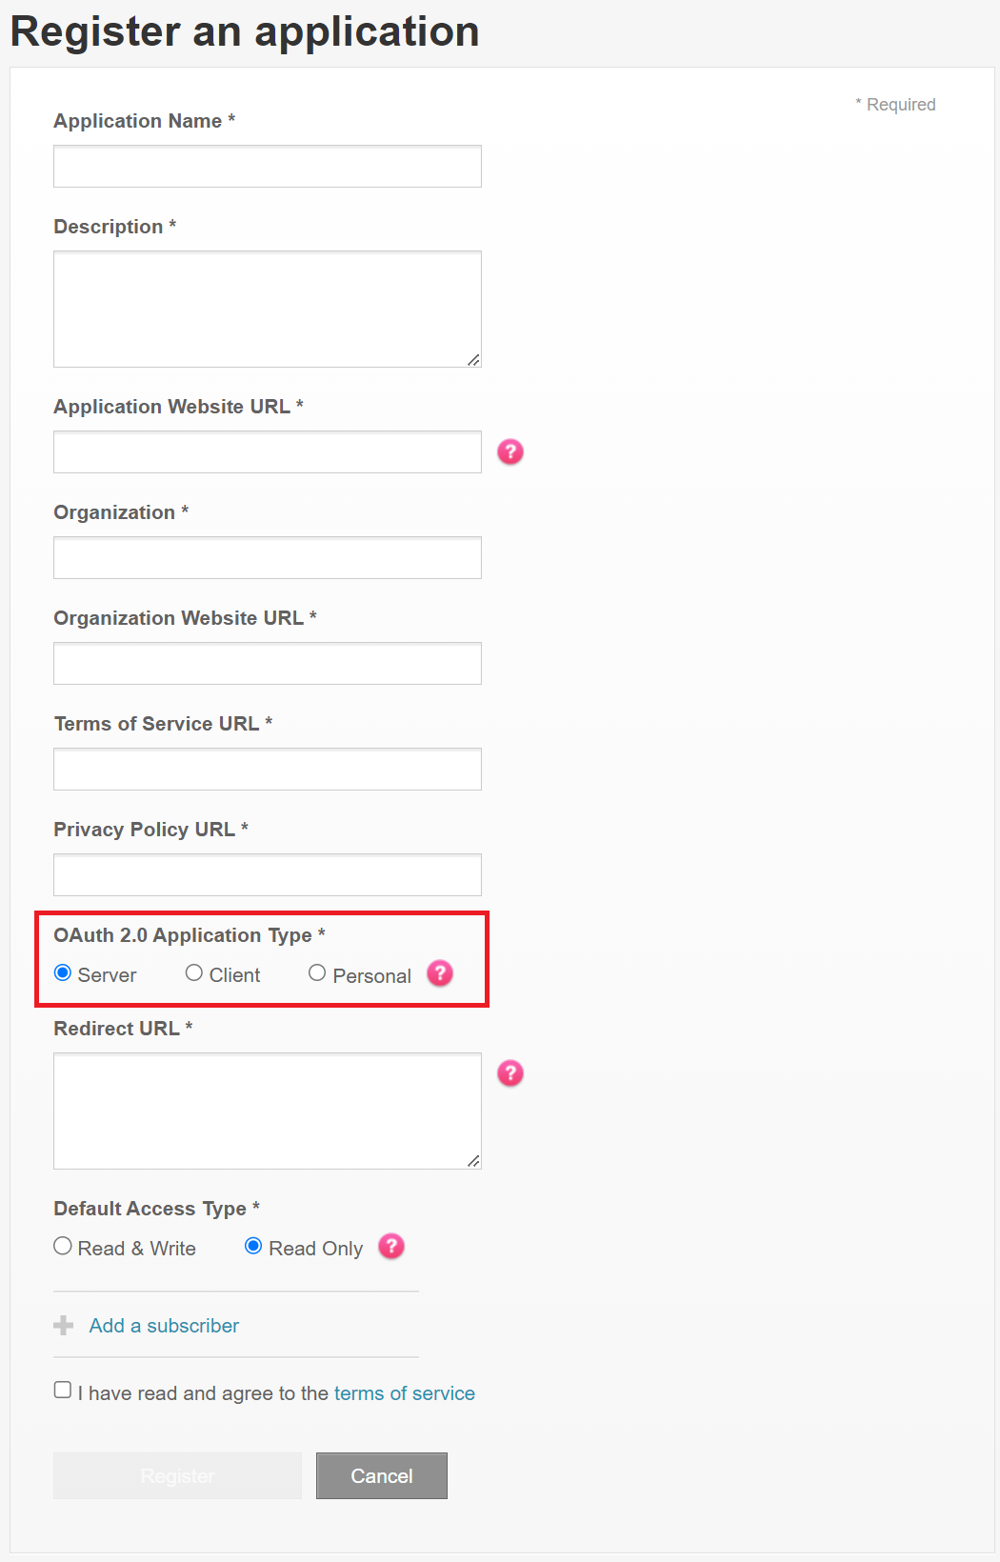Screen dimensions: 1000x1562
Task: Enable Read & Write access
Action: [x=62, y=1245]
